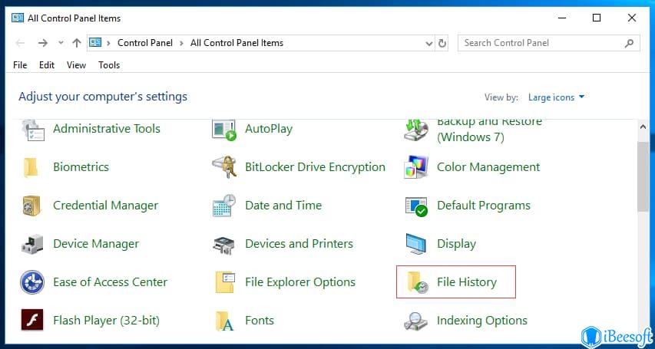Expand the address bar history dropdown

[429, 44]
